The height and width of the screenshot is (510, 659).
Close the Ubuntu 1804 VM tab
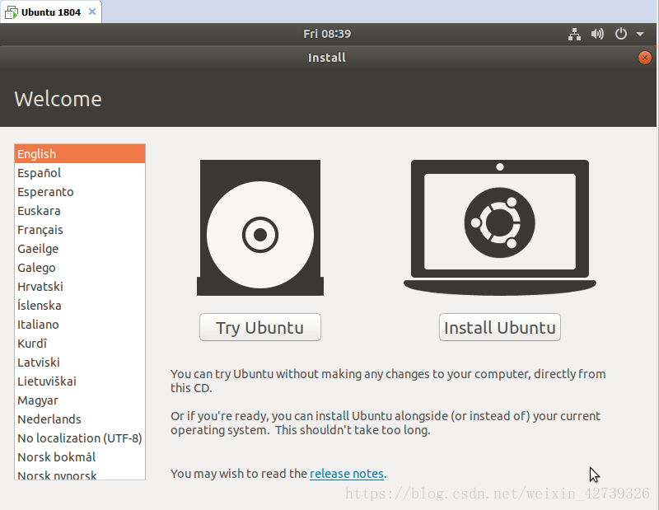coord(92,12)
